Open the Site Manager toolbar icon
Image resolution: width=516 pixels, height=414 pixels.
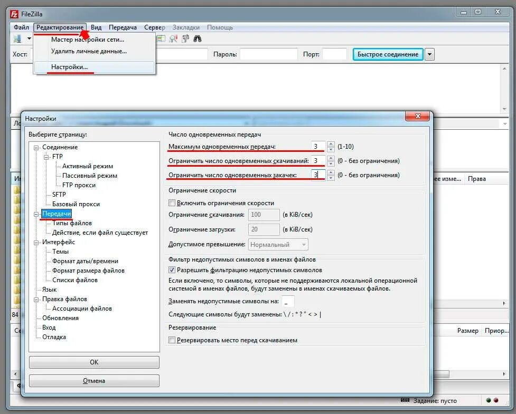tap(17, 39)
